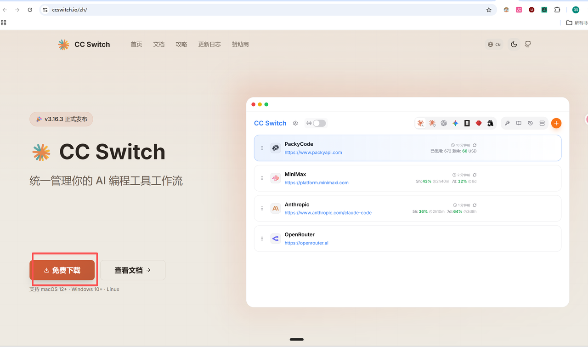
Task: Grab the drag handle on Anthropic row
Action: 262,208
